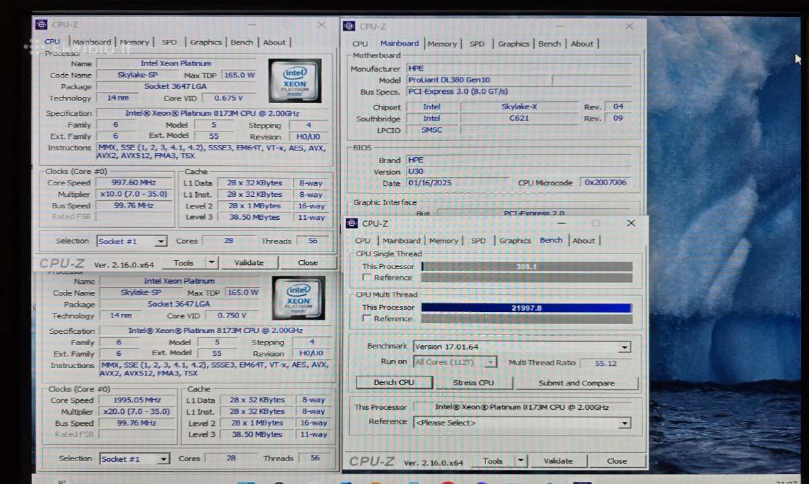
Task: Click CPU-Z title icon of Mainboard window
Action: coord(349,26)
